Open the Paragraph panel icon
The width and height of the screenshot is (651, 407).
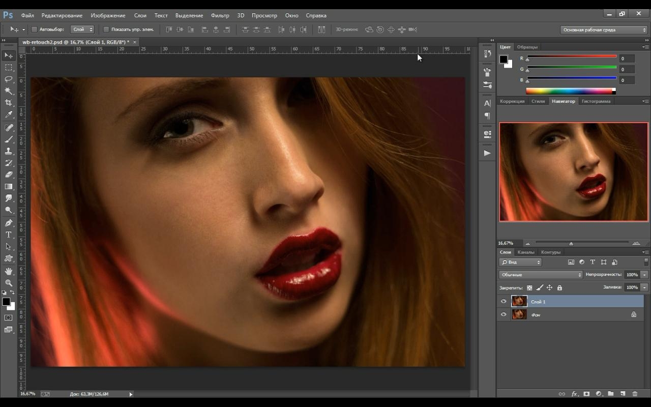487,116
